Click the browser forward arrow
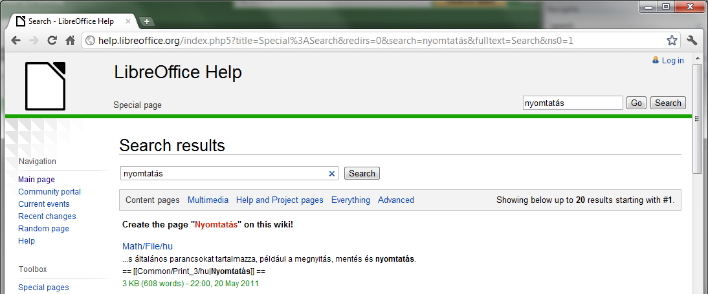Viewport: 708px width, 294px height. [34, 41]
